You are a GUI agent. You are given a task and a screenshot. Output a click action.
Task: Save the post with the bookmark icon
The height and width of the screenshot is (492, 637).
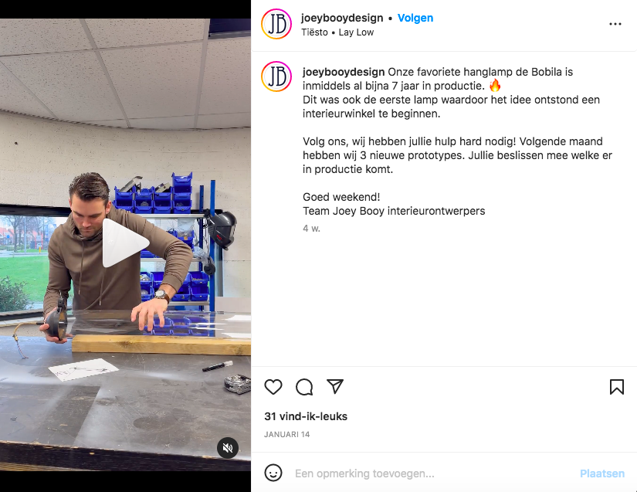point(617,387)
